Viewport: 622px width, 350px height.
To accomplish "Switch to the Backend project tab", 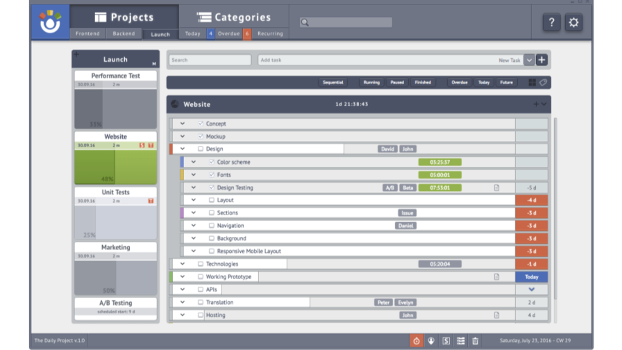I will [x=124, y=34].
